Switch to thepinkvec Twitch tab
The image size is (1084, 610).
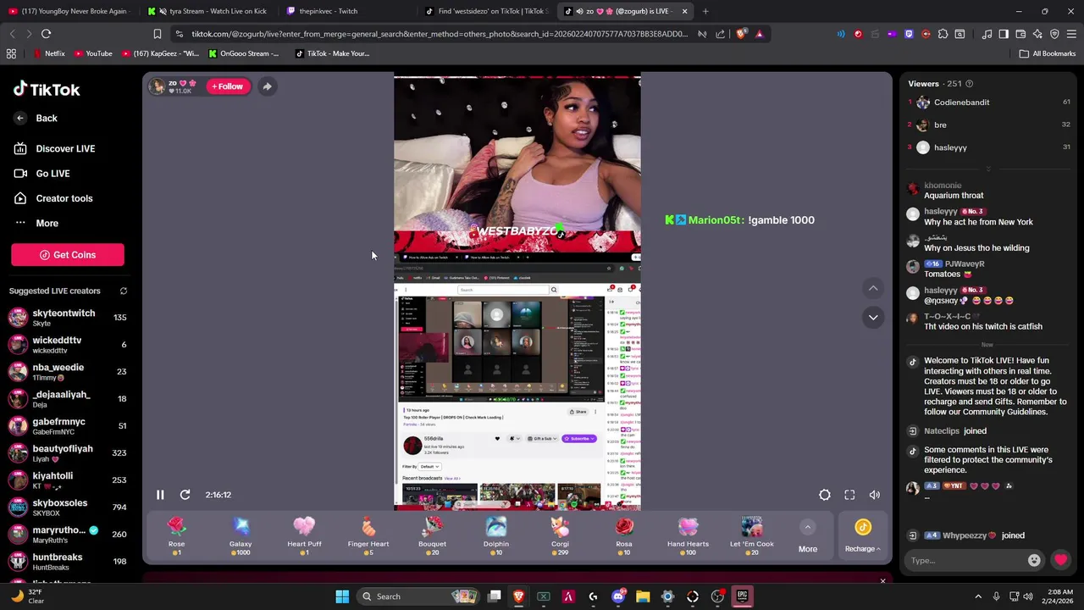347,11
